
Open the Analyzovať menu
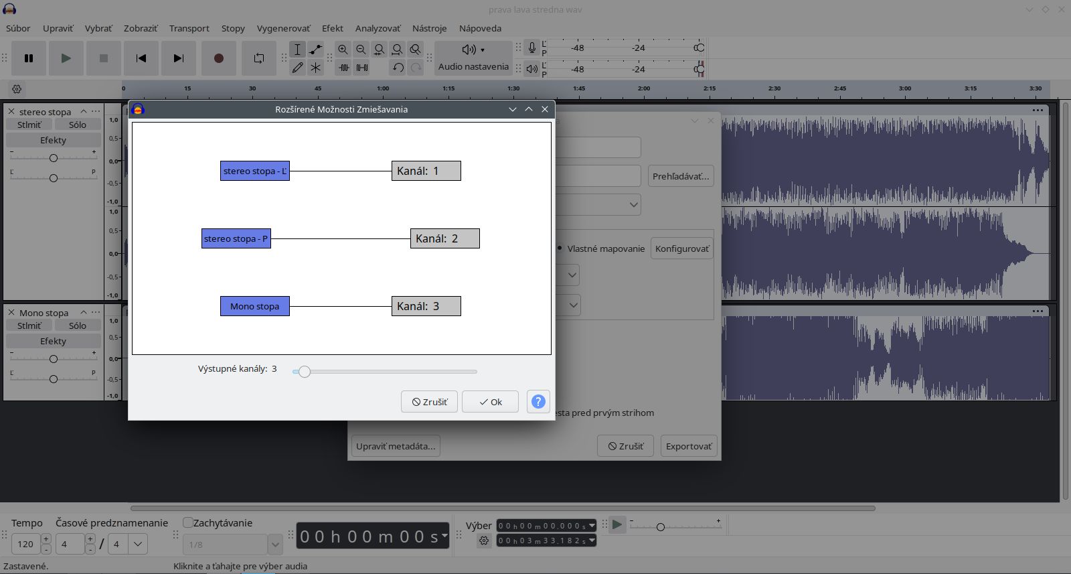tap(378, 28)
